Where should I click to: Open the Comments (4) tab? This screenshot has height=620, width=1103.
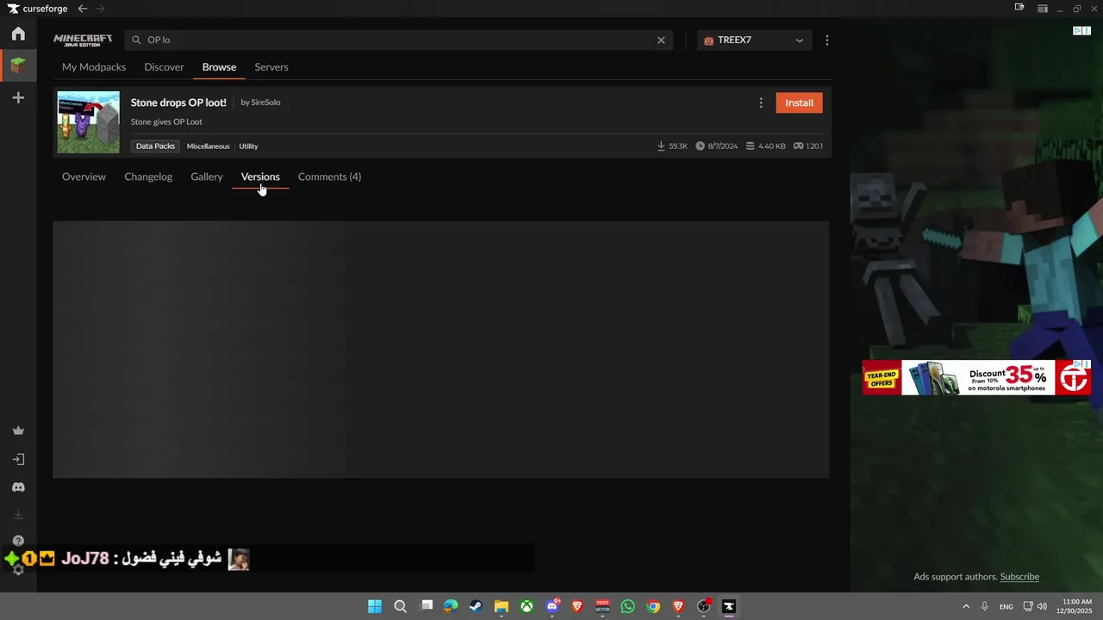tap(329, 177)
